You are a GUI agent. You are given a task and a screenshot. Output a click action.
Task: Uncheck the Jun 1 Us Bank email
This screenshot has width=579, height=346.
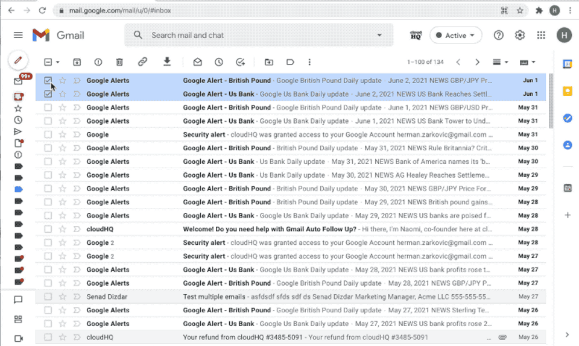48,94
